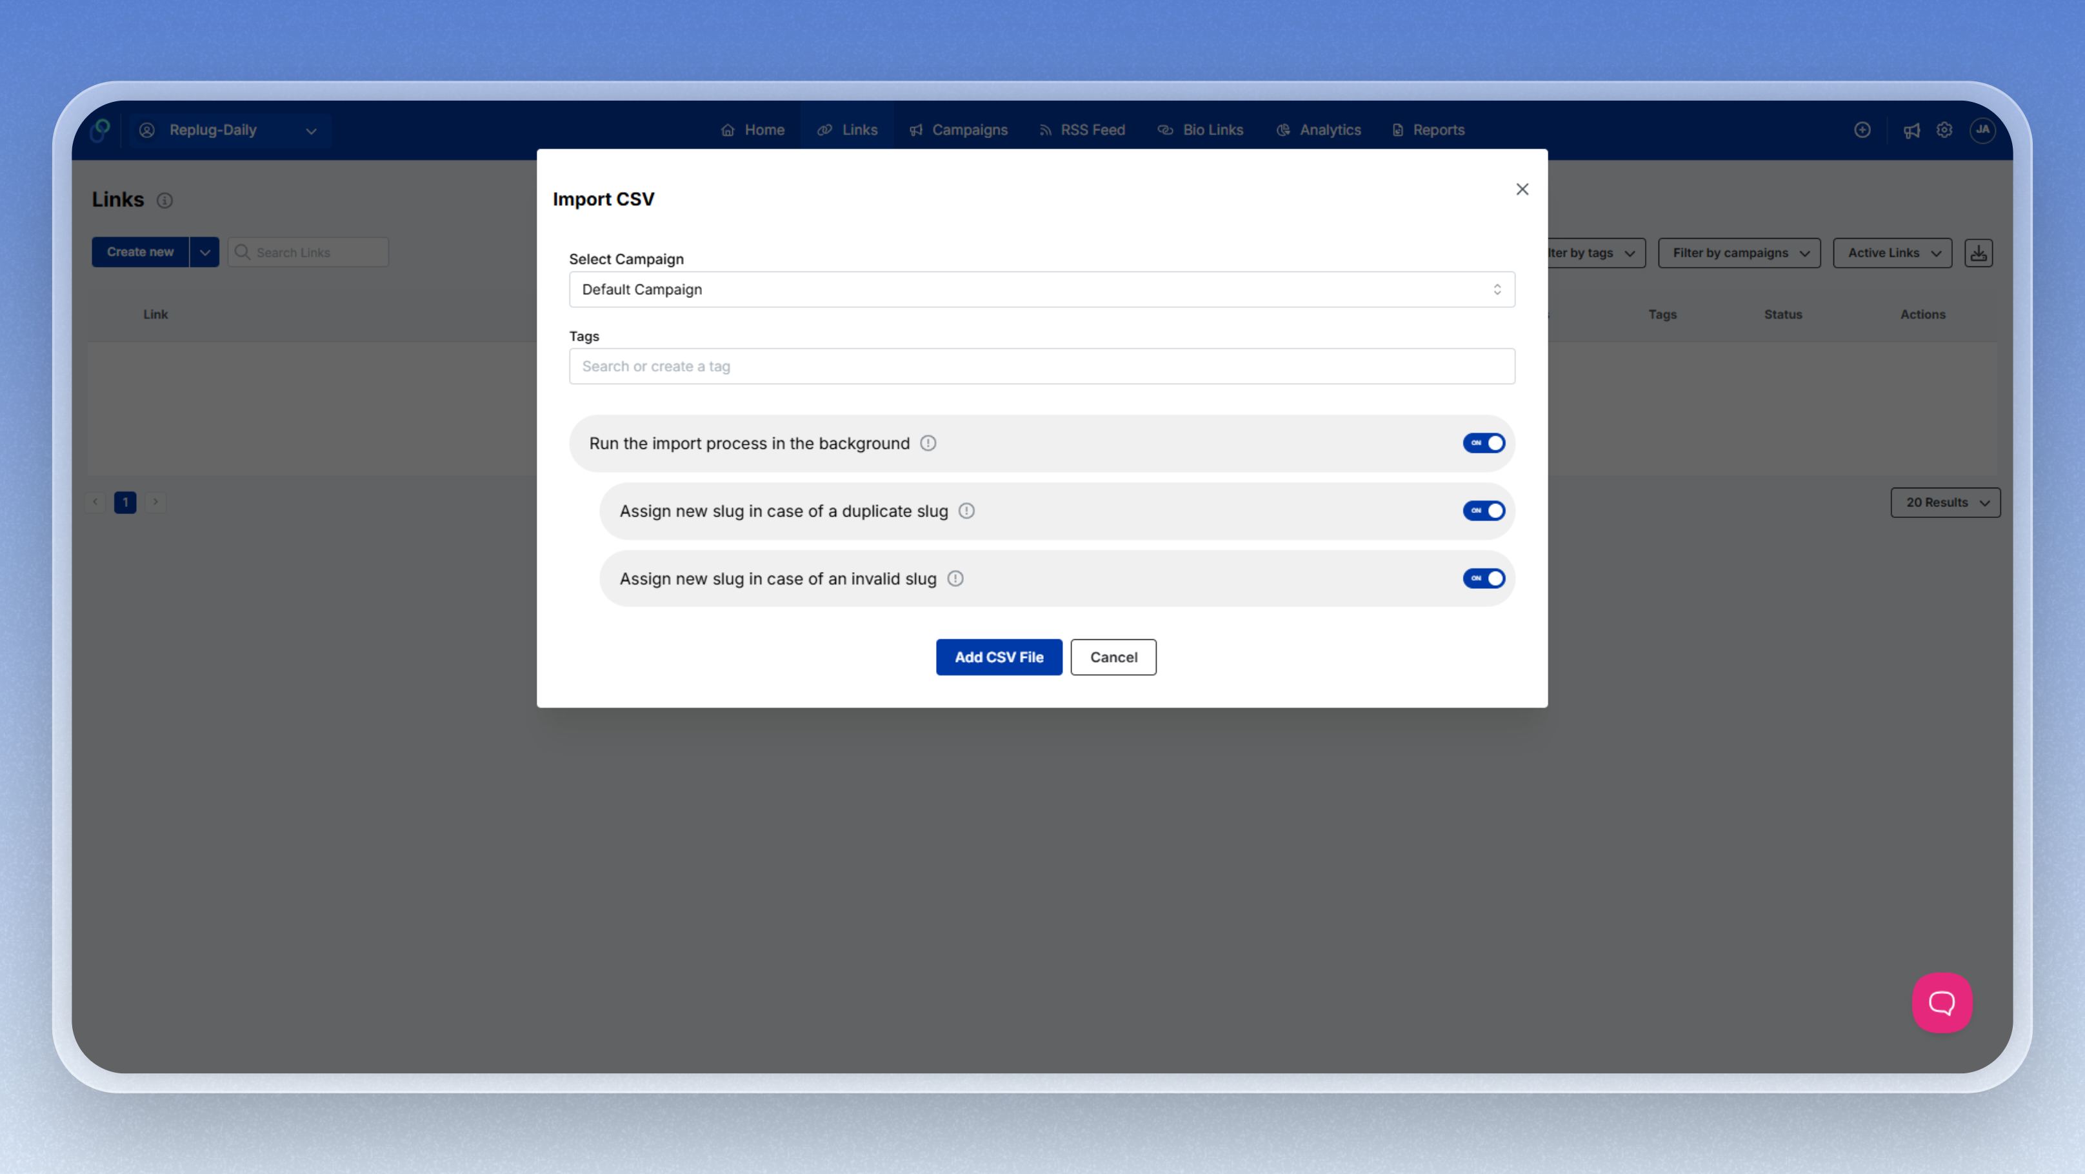Expand the Create new arrow dropdown
2085x1174 pixels.
point(205,252)
